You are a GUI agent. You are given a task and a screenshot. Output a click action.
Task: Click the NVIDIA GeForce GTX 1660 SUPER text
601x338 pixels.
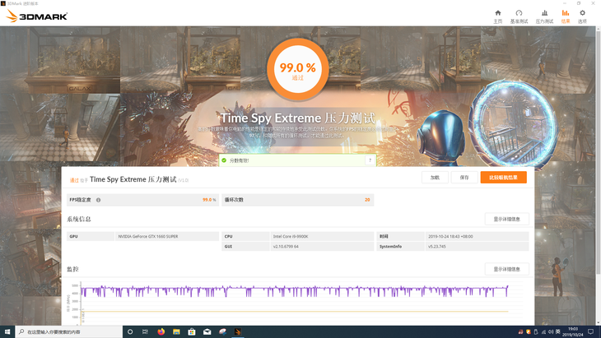(148, 237)
